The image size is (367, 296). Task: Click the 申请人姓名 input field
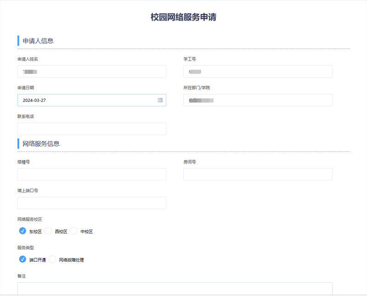tap(92, 72)
